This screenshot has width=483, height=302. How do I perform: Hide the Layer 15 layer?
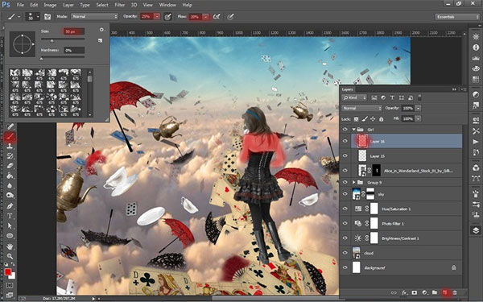pyautogui.click(x=345, y=156)
